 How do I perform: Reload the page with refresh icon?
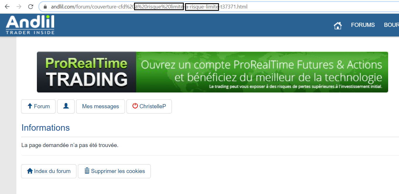tap(30, 6)
